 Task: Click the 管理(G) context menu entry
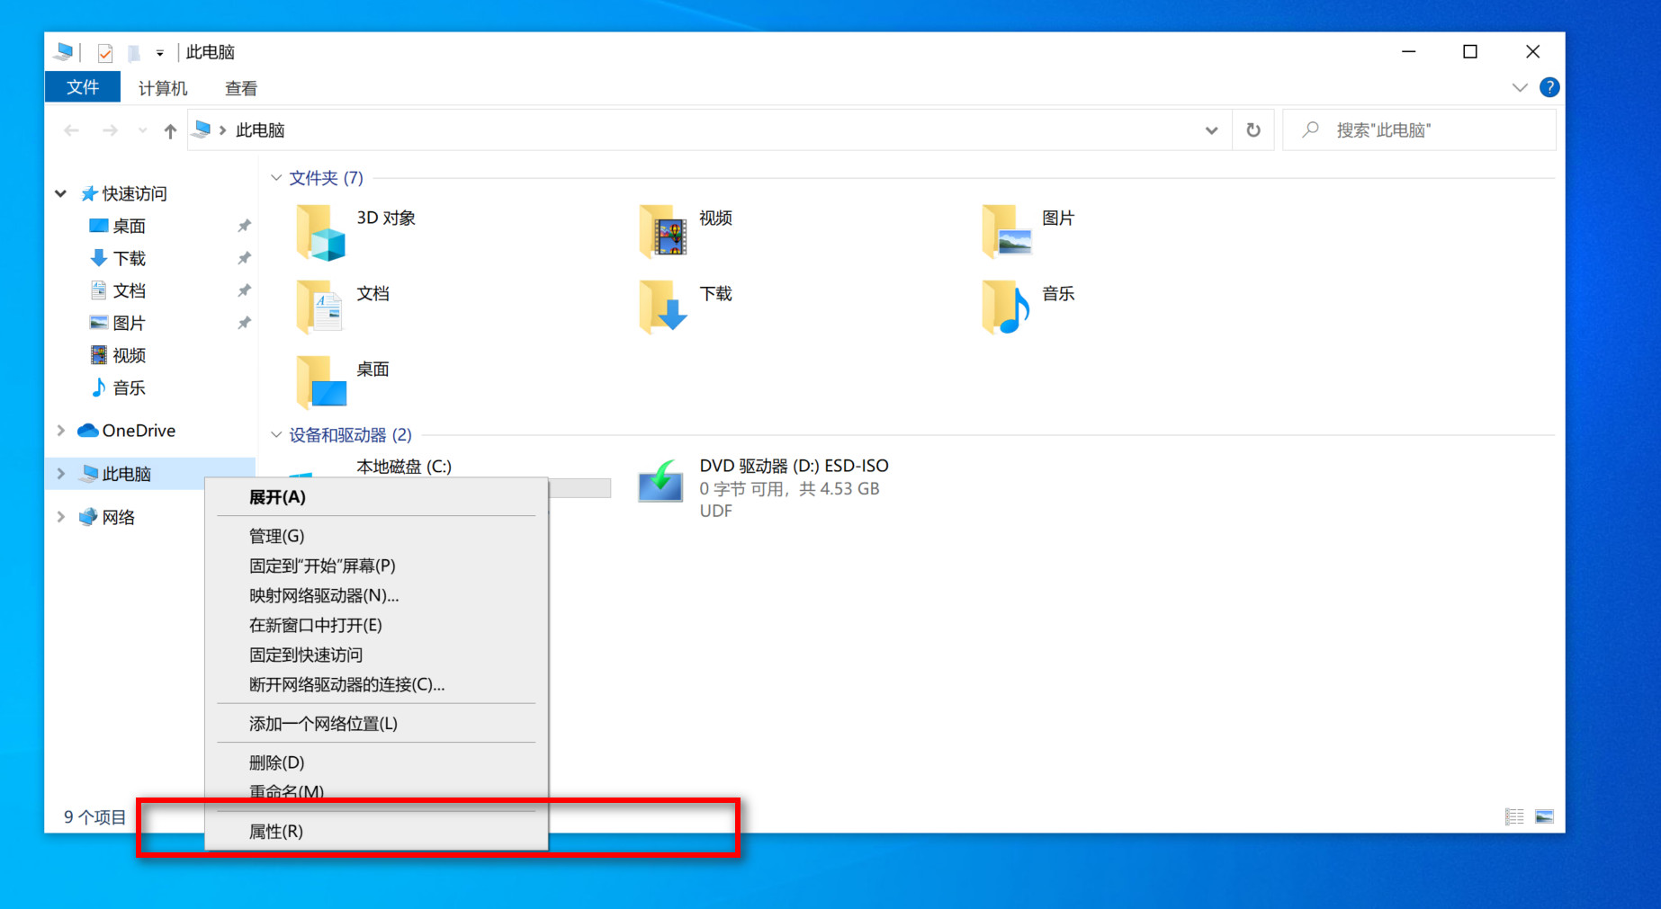[276, 536]
